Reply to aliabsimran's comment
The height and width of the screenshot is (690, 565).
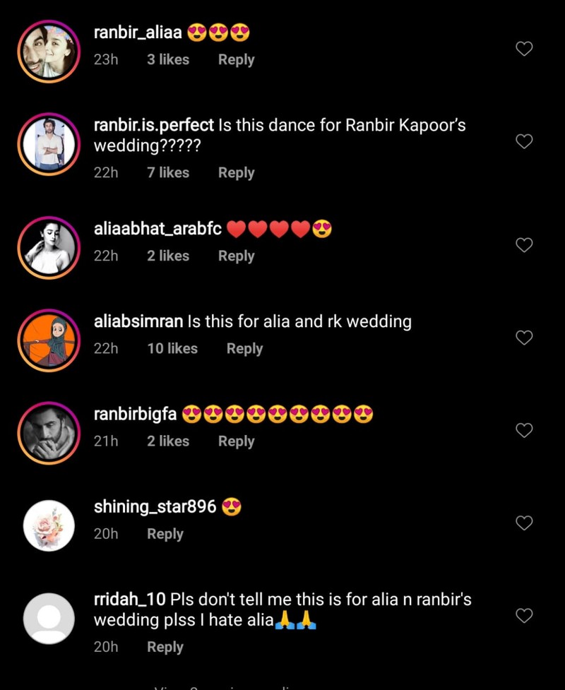click(244, 349)
